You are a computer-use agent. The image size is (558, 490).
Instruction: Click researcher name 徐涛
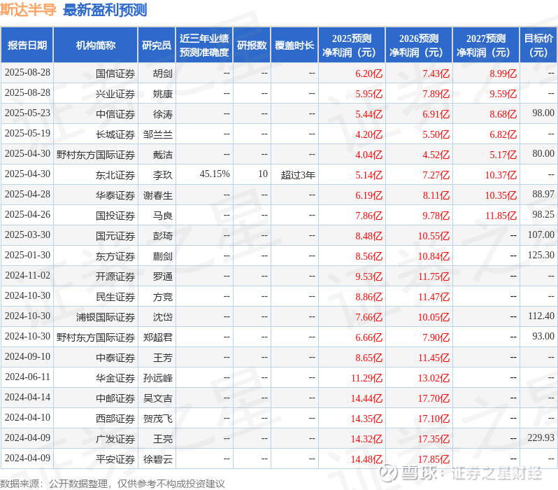click(x=163, y=114)
